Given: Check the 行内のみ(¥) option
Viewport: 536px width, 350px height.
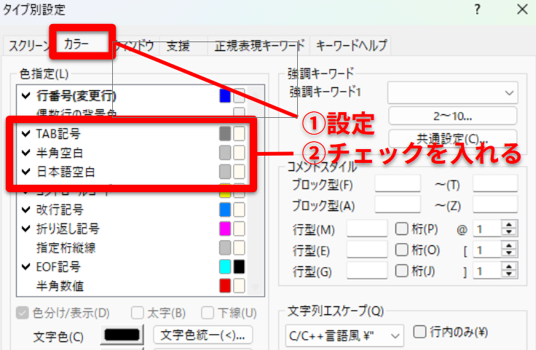Looking at the screenshot, I should 419,333.
